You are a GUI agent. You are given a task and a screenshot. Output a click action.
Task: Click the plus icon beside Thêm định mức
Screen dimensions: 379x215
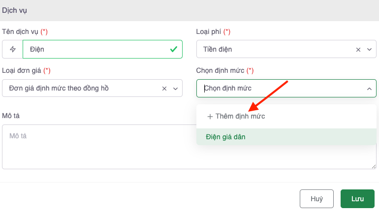pos(210,117)
